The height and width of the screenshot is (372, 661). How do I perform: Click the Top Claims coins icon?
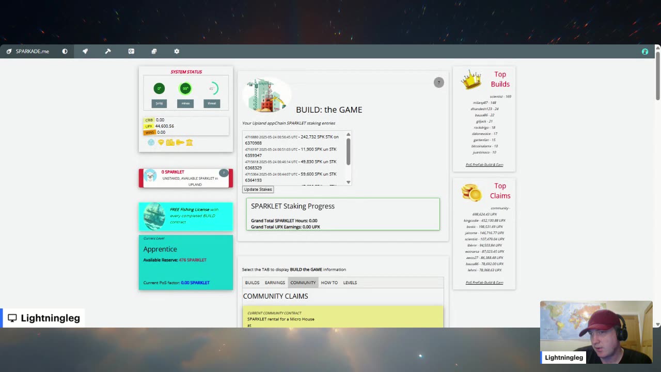471,192
